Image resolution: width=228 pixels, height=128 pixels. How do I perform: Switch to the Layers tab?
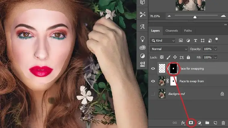pyautogui.click(x=155, y=31)
